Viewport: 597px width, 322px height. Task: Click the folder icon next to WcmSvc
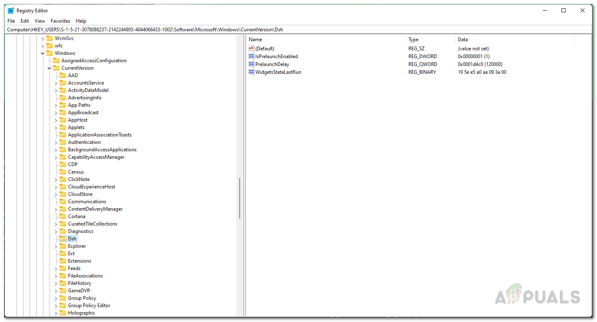[50, 38]
